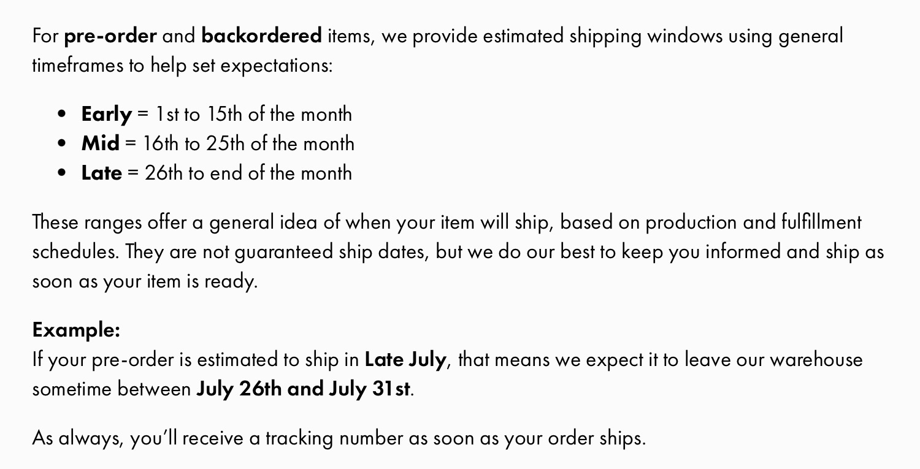Screen dimensions: 920x469
Task: Click the bold "July 26th and July 31st" text
Action: [303, 389]
